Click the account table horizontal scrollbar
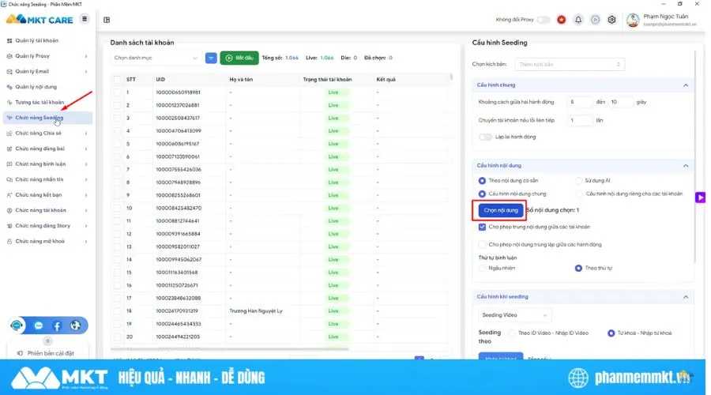 [x=230, y=348]
